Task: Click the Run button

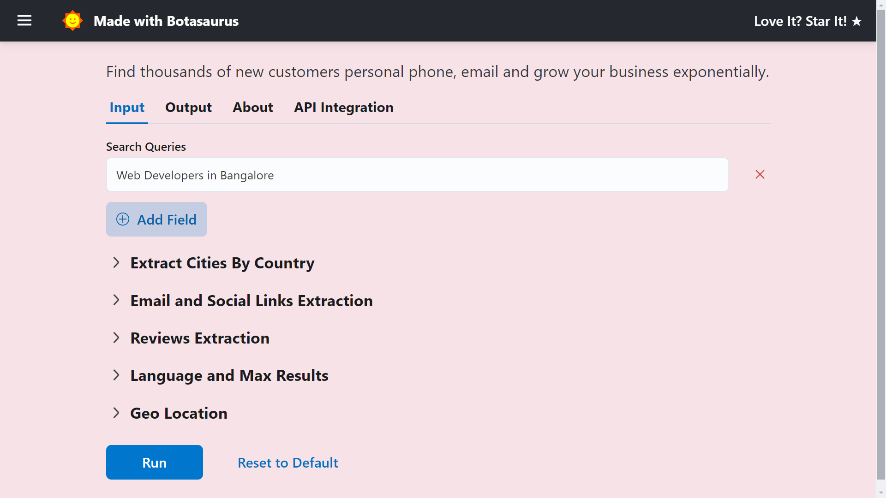Action: tap(155, 462)
